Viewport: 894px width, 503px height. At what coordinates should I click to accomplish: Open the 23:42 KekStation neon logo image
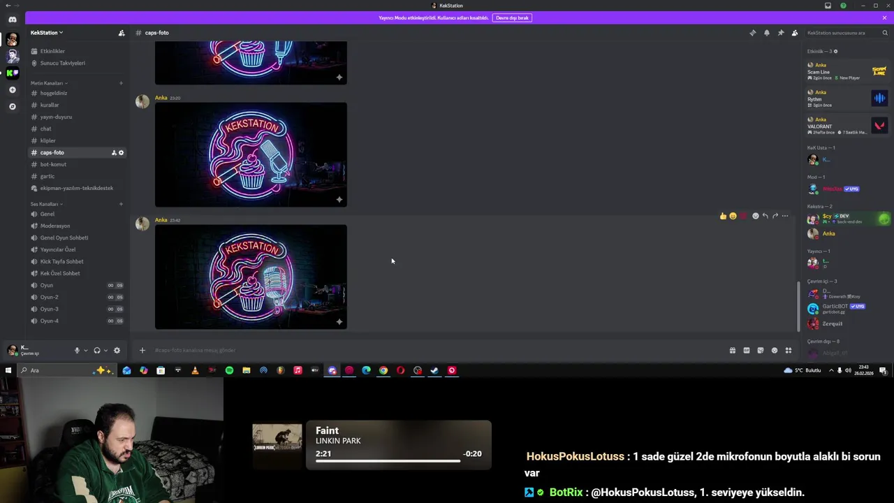click(251, 277)
